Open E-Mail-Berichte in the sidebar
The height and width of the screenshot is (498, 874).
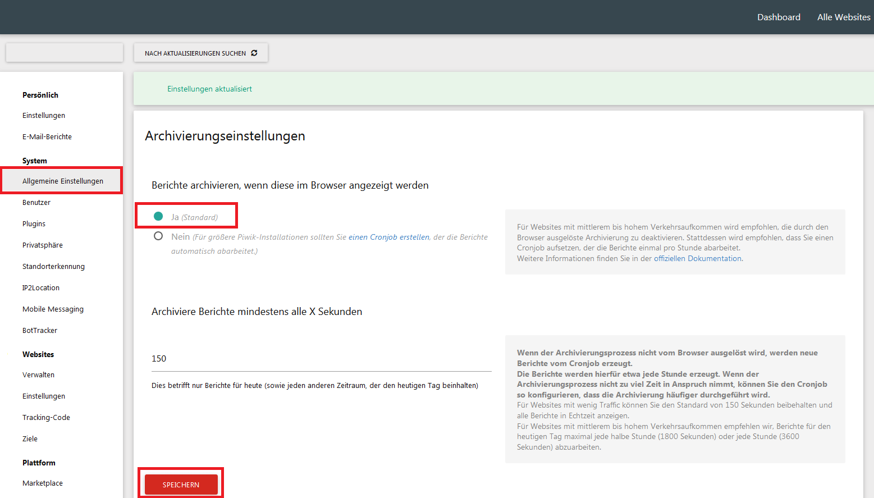tap(47, 136)
